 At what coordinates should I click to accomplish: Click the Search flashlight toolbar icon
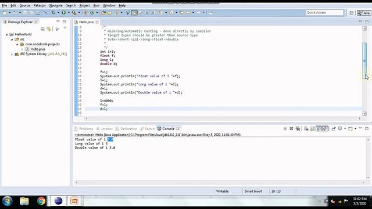point(116,13)
